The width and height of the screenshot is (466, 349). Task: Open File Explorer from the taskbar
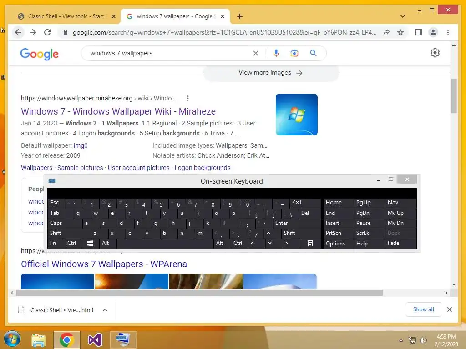click(x=39, y=340)
